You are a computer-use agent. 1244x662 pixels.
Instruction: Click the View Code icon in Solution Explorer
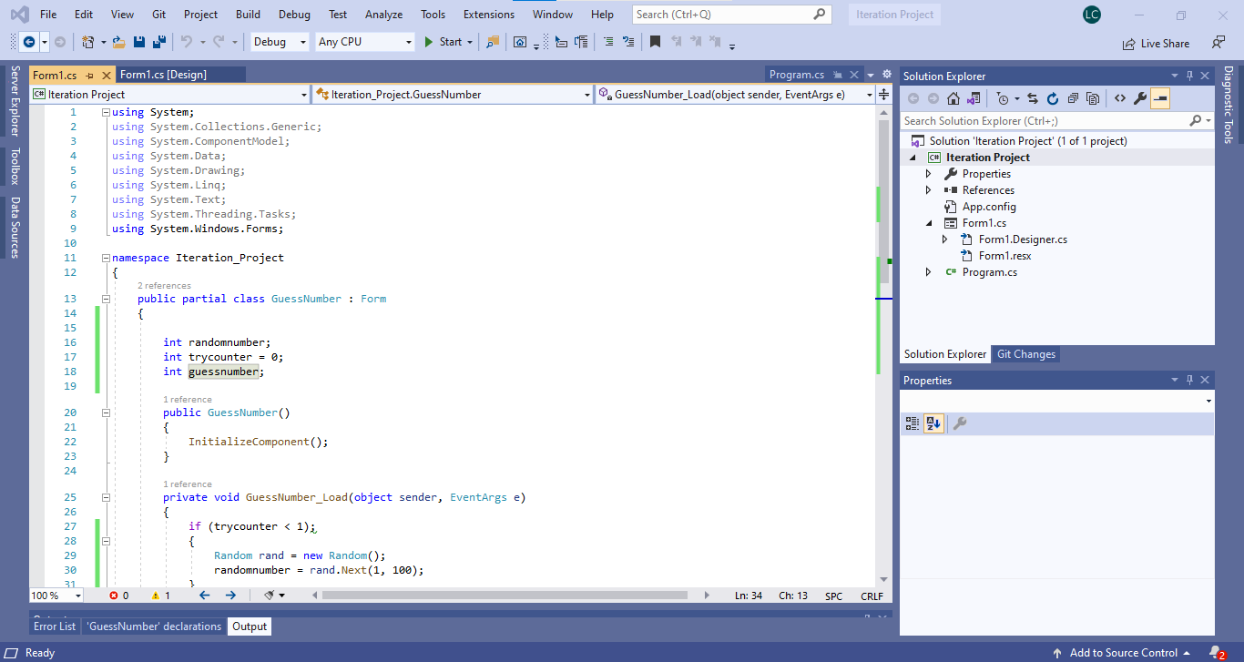tap(1119, 98)
